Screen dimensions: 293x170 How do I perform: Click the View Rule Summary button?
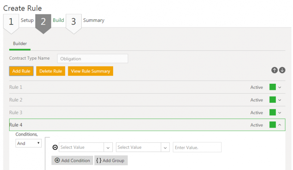coord(90,71)
